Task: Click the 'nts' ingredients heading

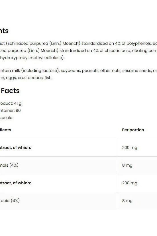Action: [x=4, y=31]
